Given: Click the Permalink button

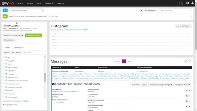Looking at the screenshot, I should [135, 85].
